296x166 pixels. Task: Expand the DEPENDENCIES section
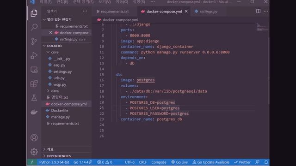67,156
